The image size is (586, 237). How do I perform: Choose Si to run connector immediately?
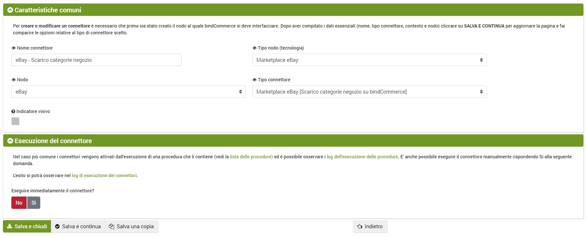pyautogui.click(x=34, y=203)
